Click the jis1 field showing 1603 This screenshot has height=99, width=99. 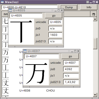tap(55, 35)
